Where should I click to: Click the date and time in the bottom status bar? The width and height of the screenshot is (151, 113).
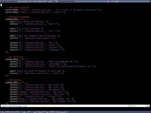(11, 112)
